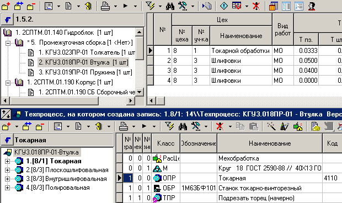
Task: Click the Класс column header in lower table
Action: (x=166, y=143)
